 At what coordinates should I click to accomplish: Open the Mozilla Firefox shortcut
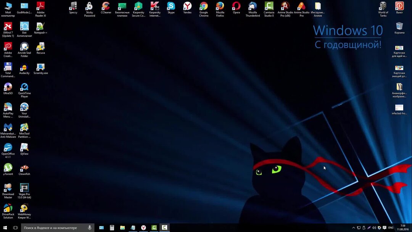pyautogui.click(x=220, y=9)
